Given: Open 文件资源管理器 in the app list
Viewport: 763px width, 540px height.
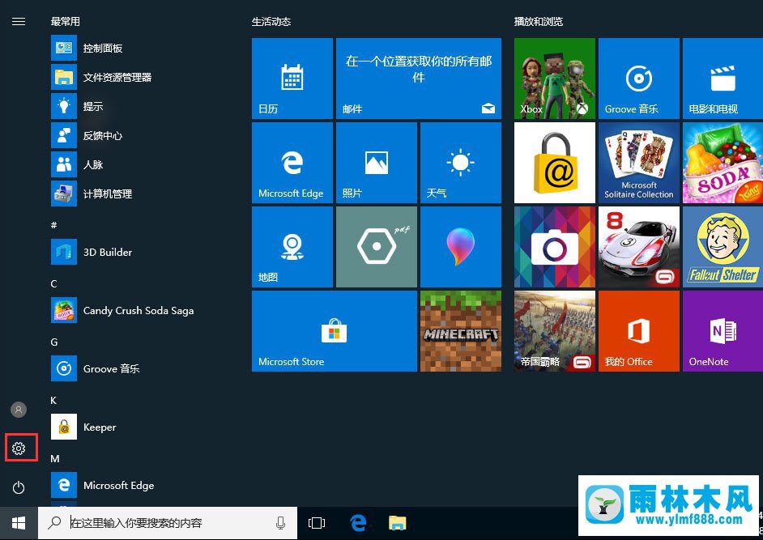Looking at the screenshot, I should tap(102, 77).
